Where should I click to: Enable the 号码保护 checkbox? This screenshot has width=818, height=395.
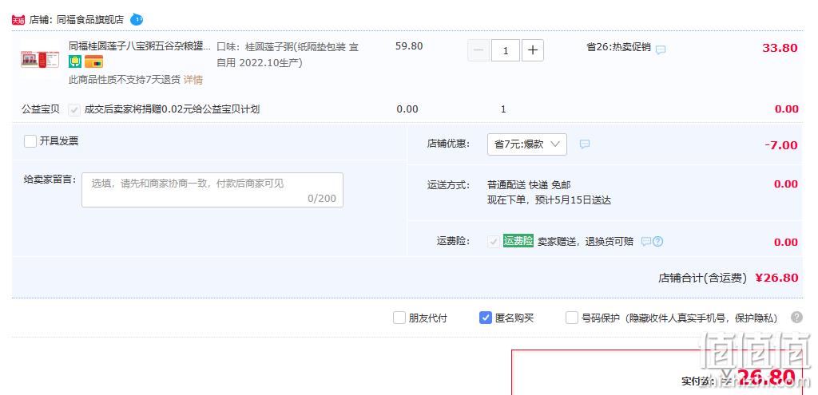(572, 318)
